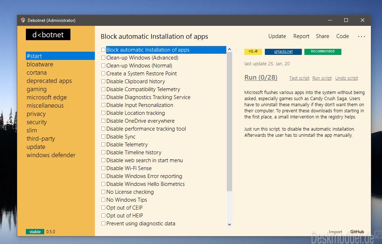The image size is (382, 244).
Task: Click the d<botnet logo
Action: point(48,34)
